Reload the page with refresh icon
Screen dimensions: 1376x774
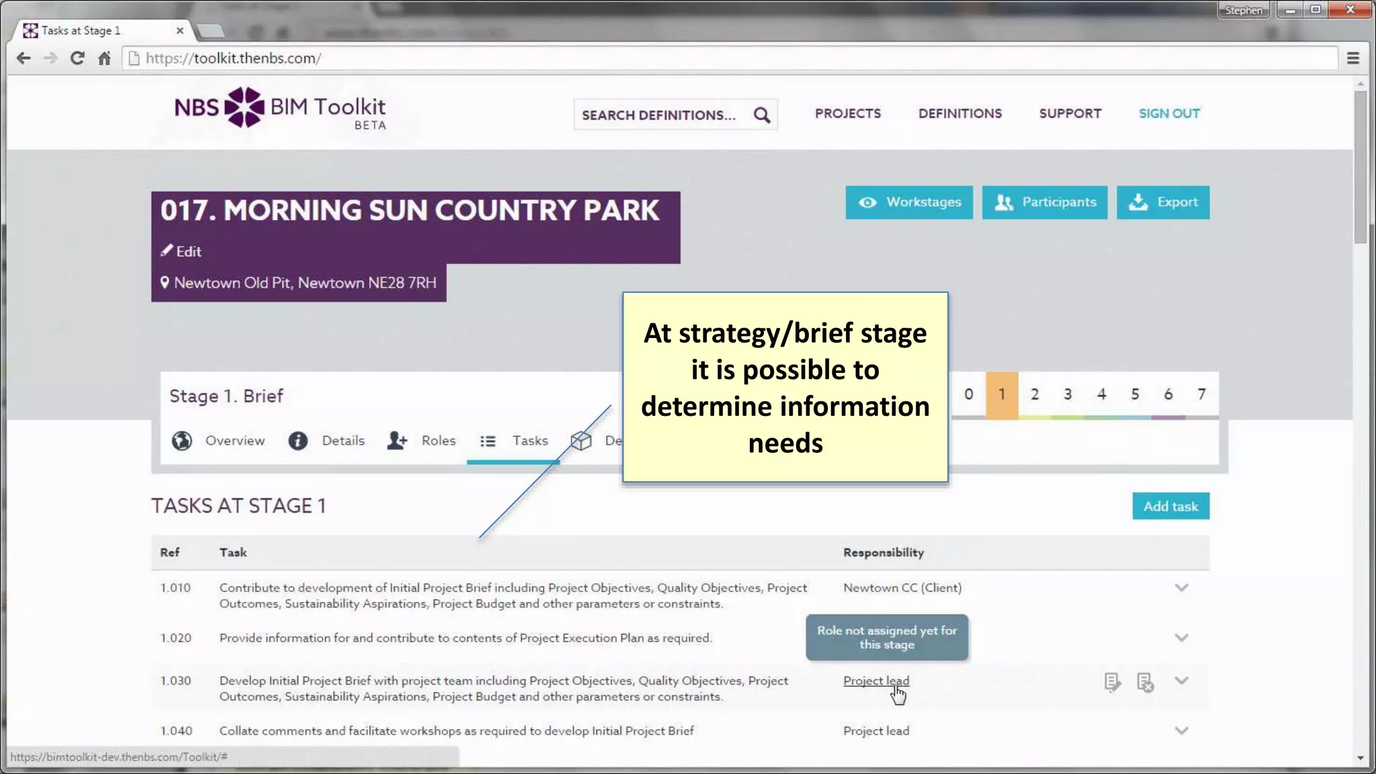click(x=77, y=58)
